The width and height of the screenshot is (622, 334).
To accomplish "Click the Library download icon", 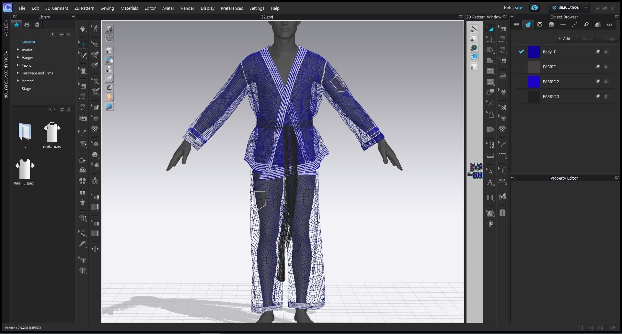I will tap(52, 35).
